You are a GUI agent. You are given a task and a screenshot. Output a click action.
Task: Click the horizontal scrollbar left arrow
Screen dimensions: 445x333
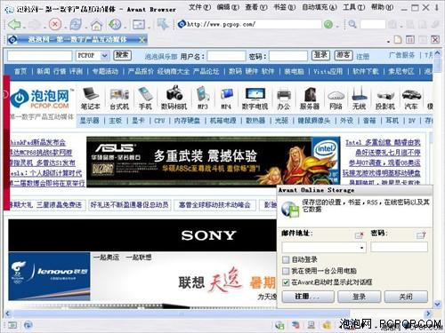pos(8,313)
